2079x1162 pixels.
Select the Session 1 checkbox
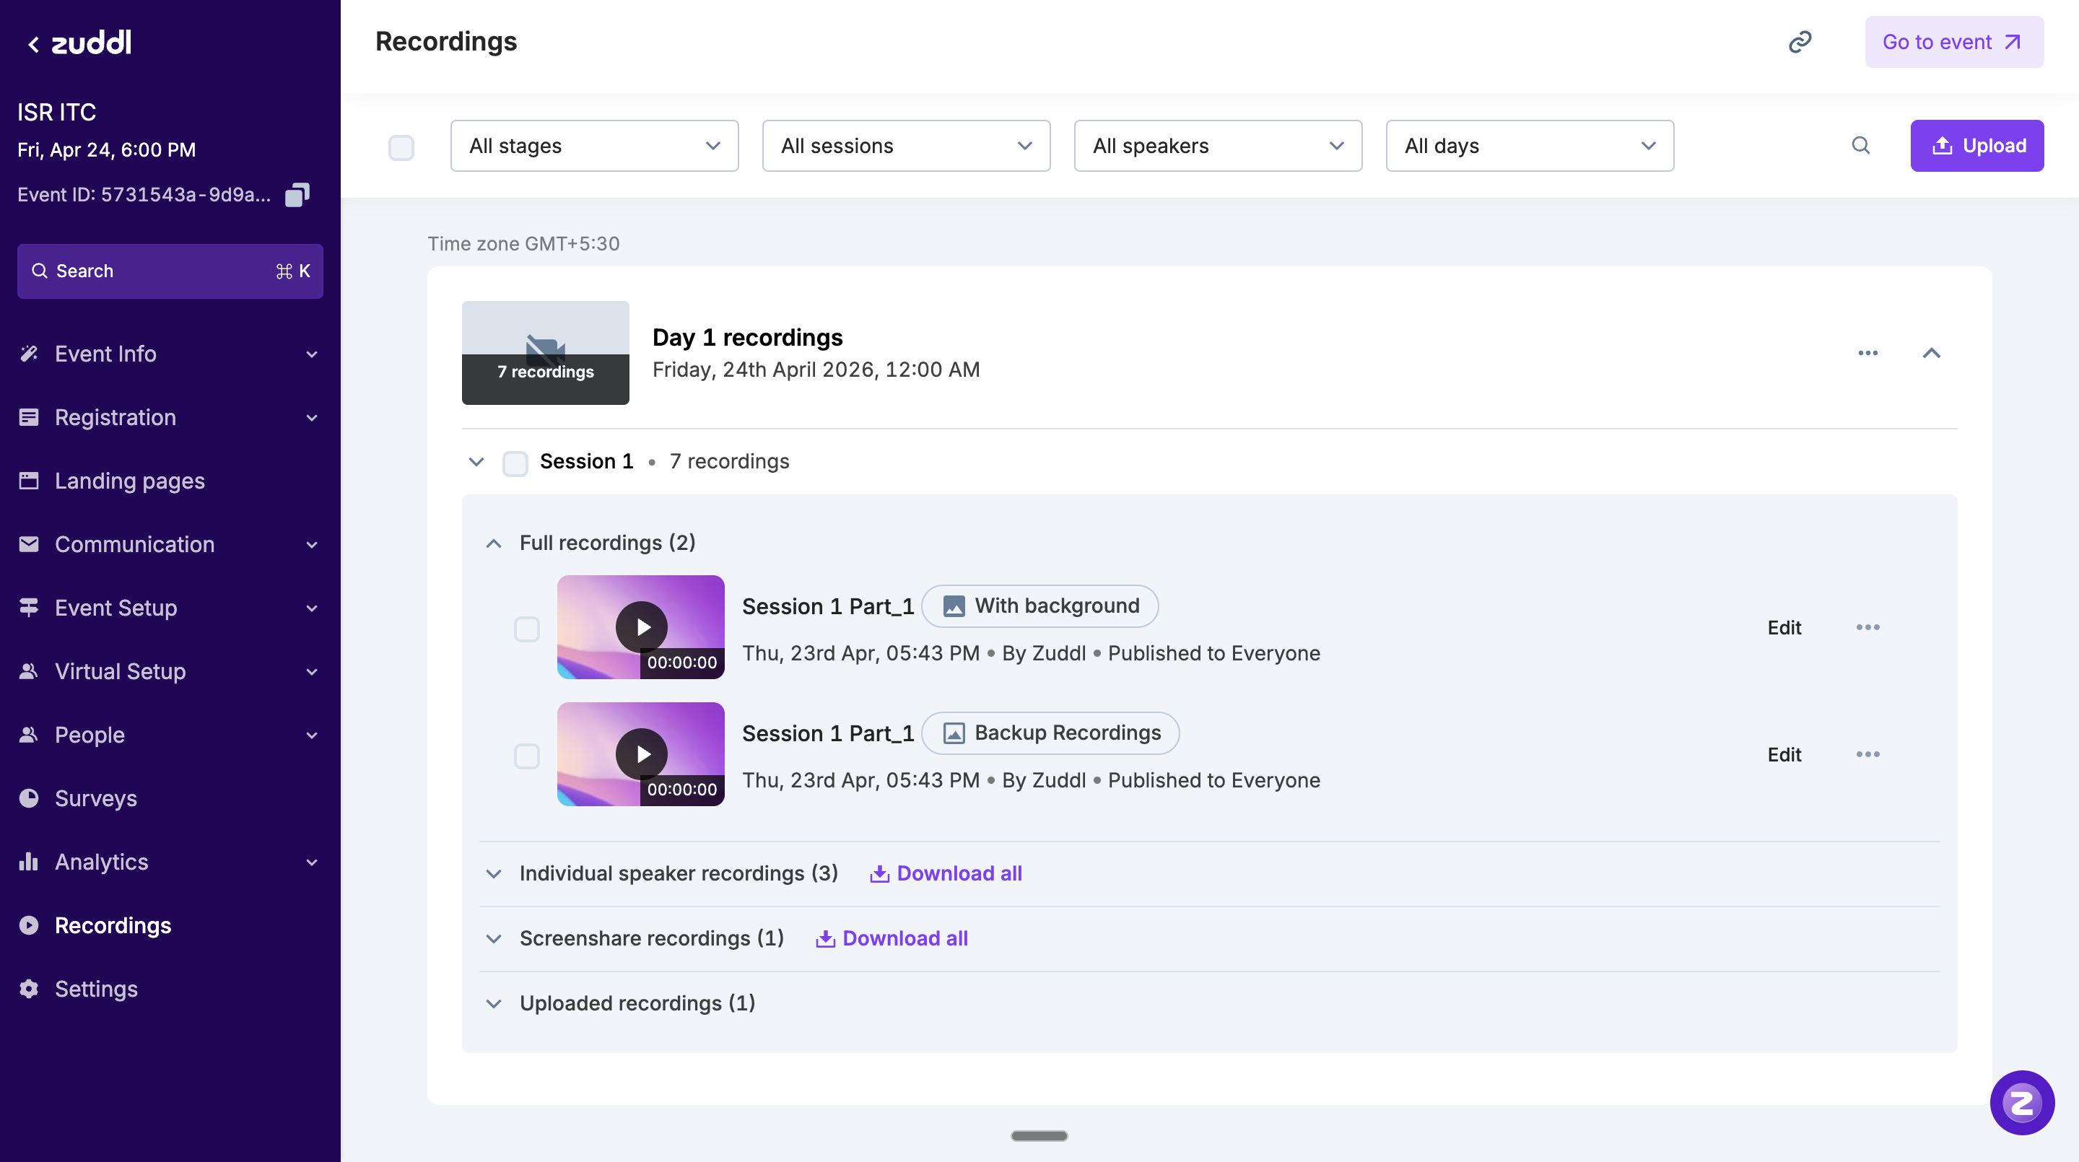515,463
